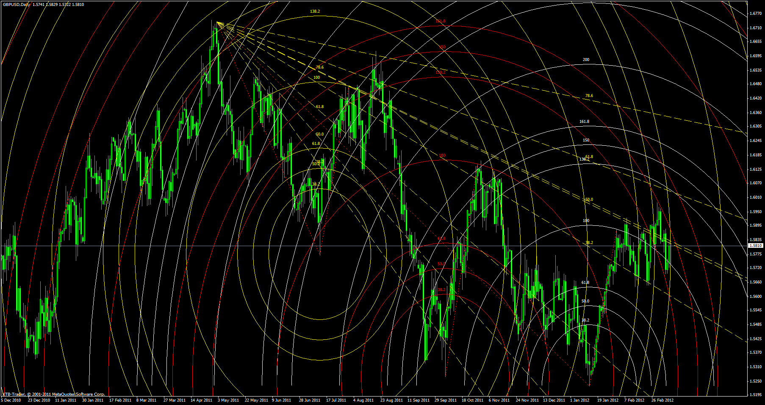765x405 pixels.
Task: Click the 26 Feb 2012 date label
Action: (x=662, y=400)
